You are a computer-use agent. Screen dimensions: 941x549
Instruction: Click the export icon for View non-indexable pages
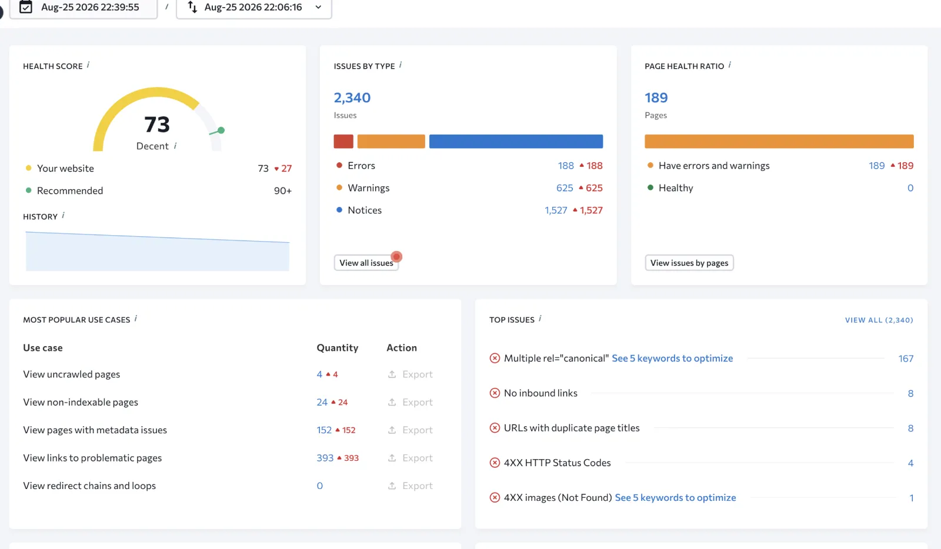[392, 402]
